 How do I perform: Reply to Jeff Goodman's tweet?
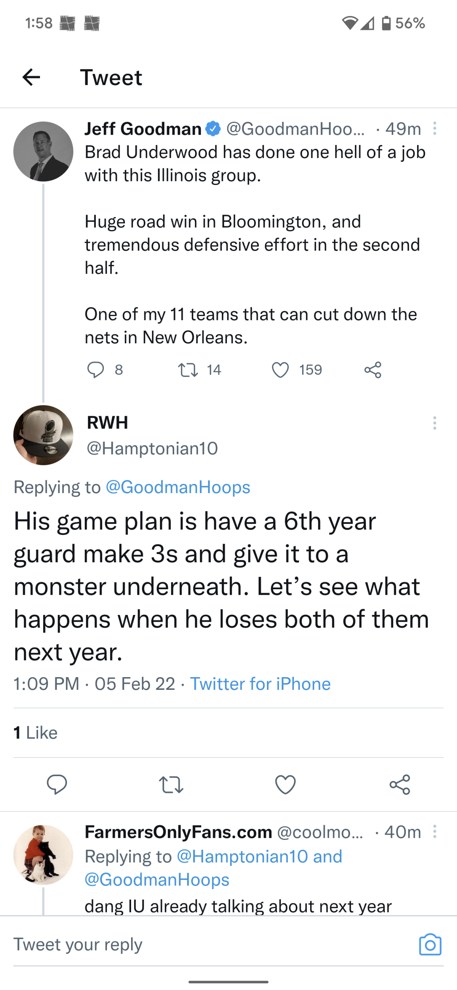(x=95, y=370)
